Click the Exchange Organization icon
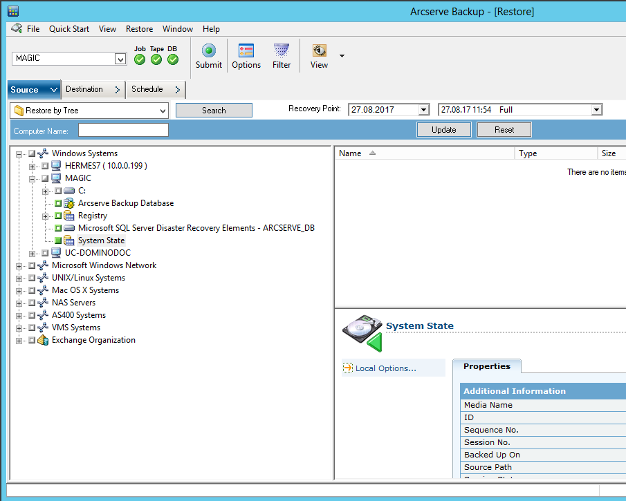 point(43,340)
